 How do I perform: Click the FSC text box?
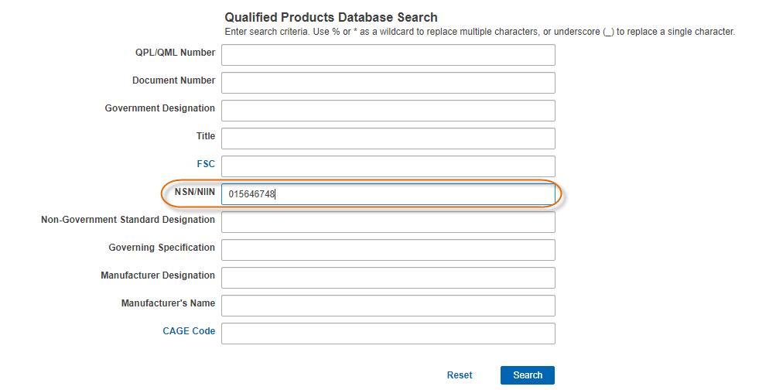click(388, 166)
